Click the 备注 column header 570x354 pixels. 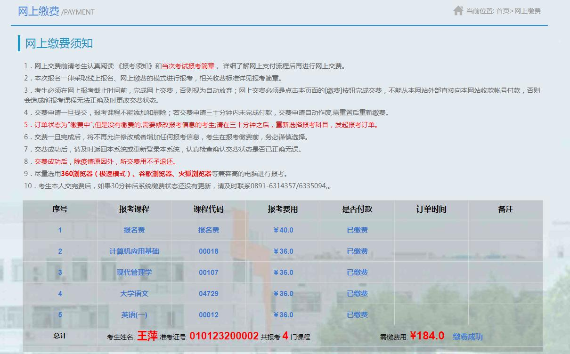(x=505, y=209)
